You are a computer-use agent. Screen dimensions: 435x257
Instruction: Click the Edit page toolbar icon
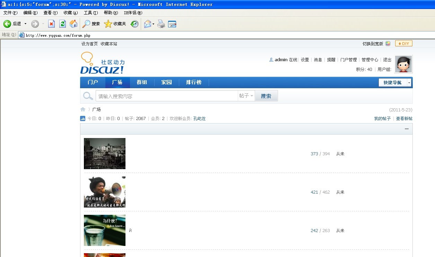coord(172,24)
